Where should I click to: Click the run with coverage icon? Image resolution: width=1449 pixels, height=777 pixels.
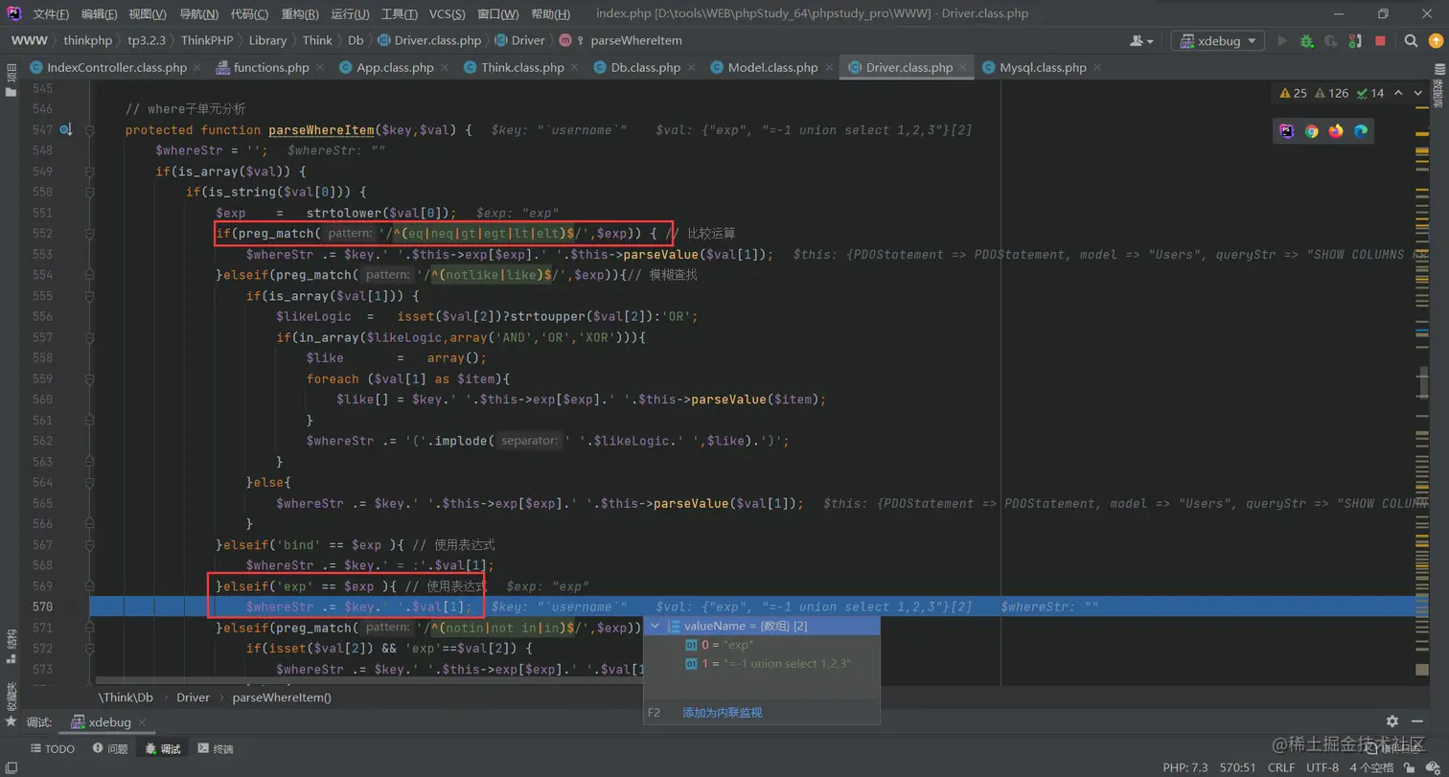coord(1331,41)
